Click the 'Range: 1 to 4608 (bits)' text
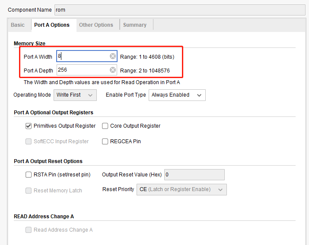 click(147, 57)
